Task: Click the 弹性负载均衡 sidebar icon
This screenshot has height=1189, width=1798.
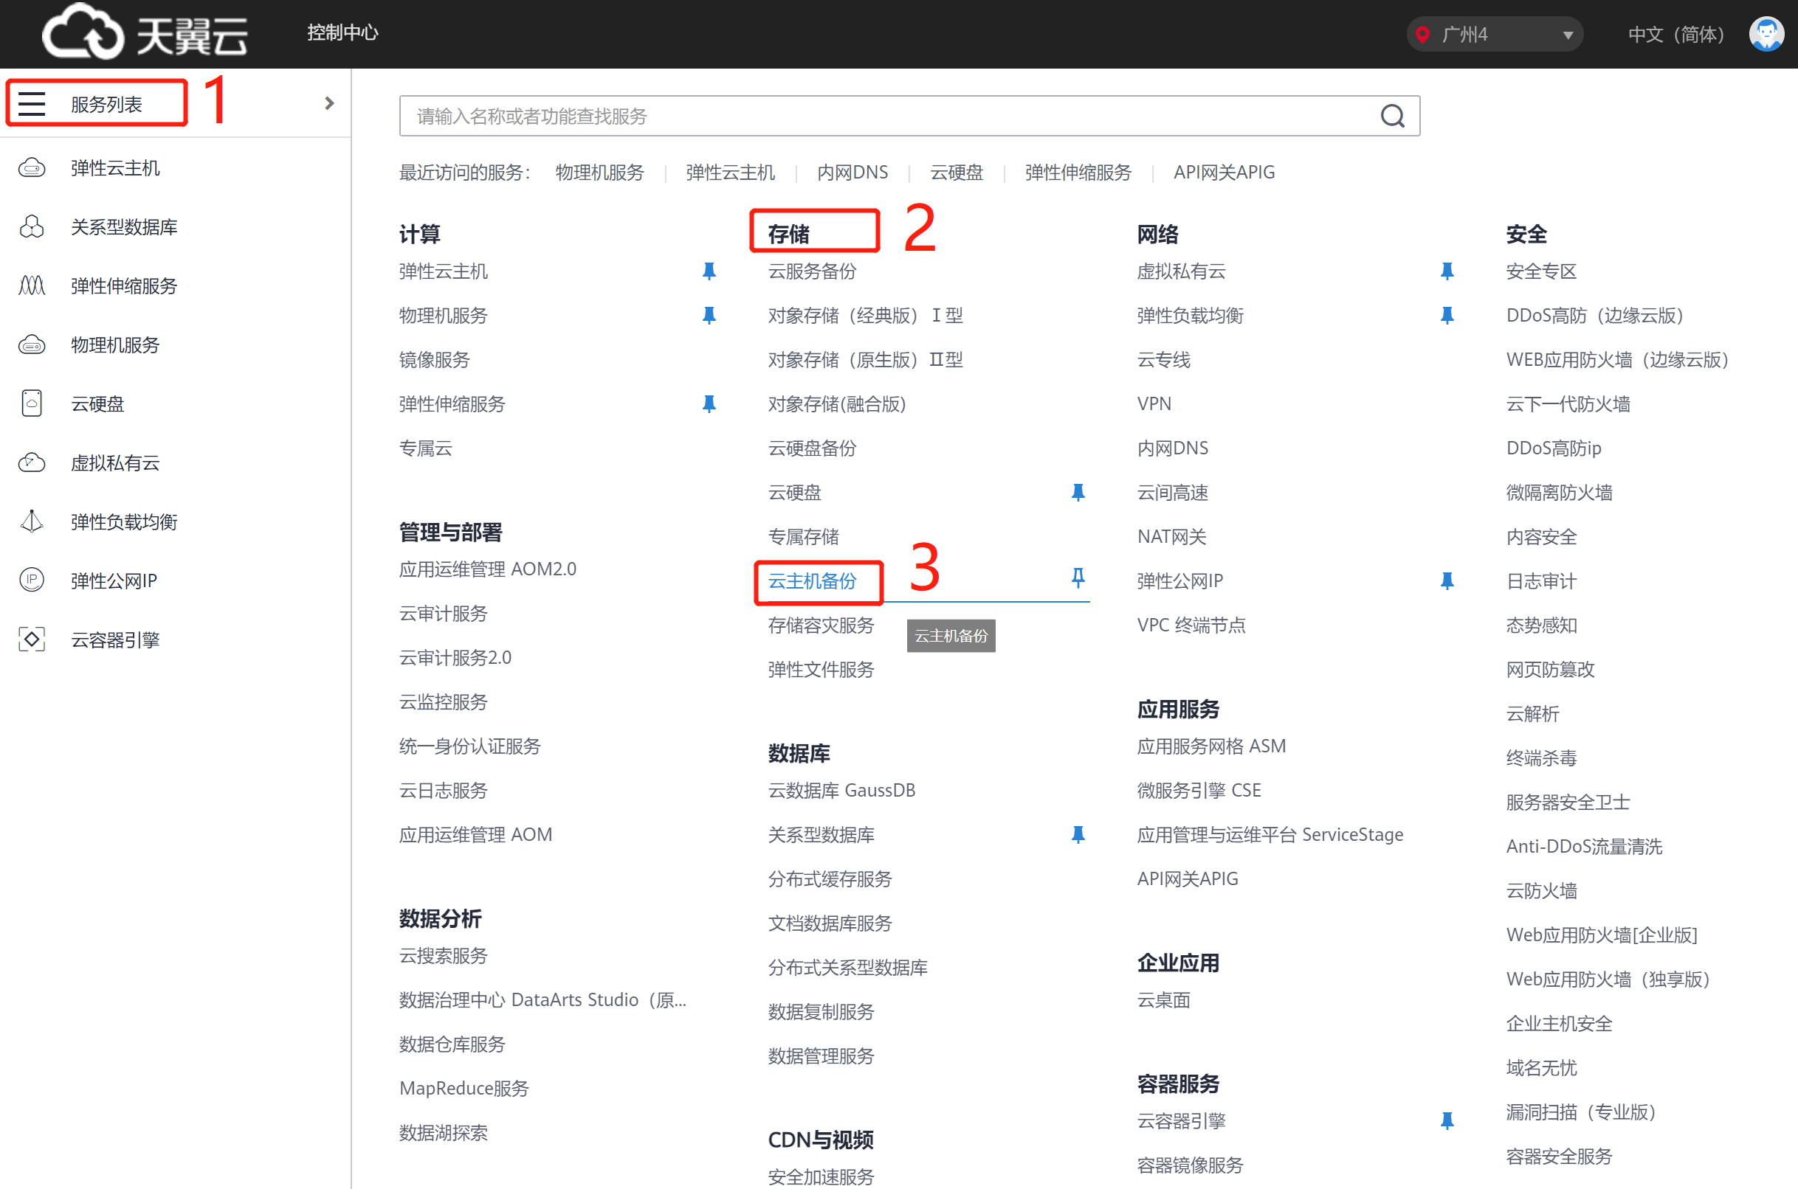Action: tap(32, 521)
